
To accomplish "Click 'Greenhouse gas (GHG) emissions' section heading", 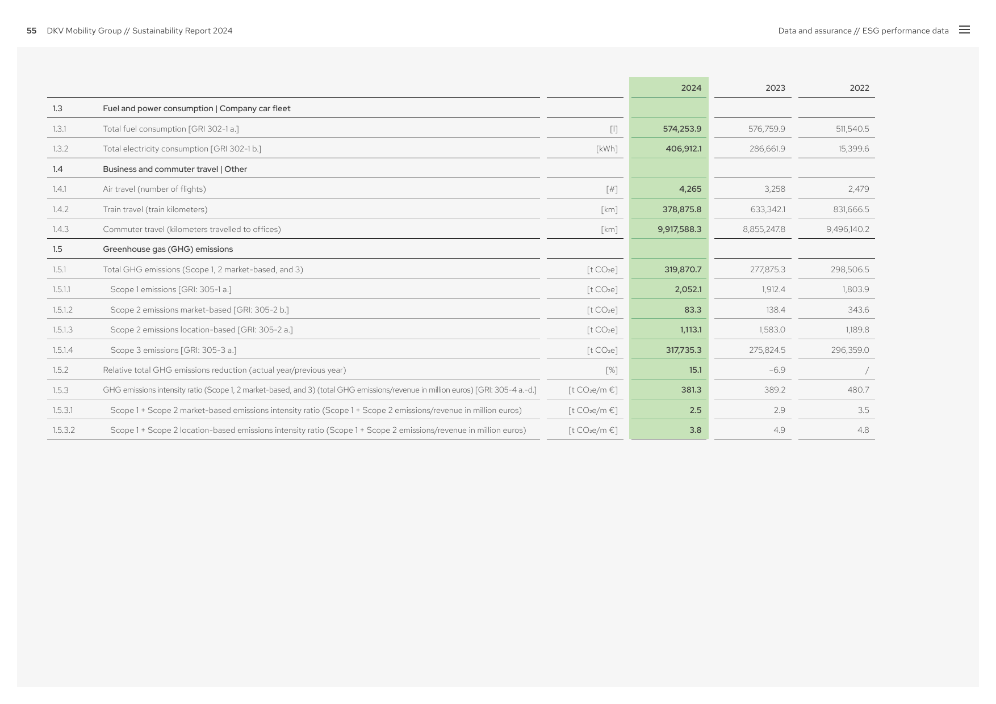I will (168, 249).
